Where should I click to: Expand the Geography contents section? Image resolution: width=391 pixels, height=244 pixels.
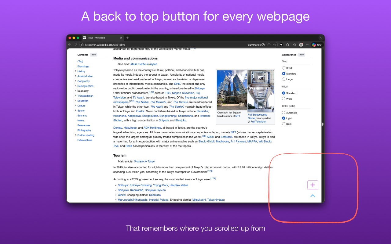click(x=75, y=81)
